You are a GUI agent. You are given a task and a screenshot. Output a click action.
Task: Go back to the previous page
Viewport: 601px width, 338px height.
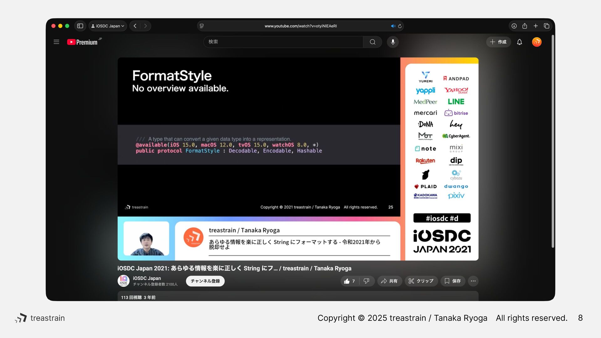click(135, 26)
